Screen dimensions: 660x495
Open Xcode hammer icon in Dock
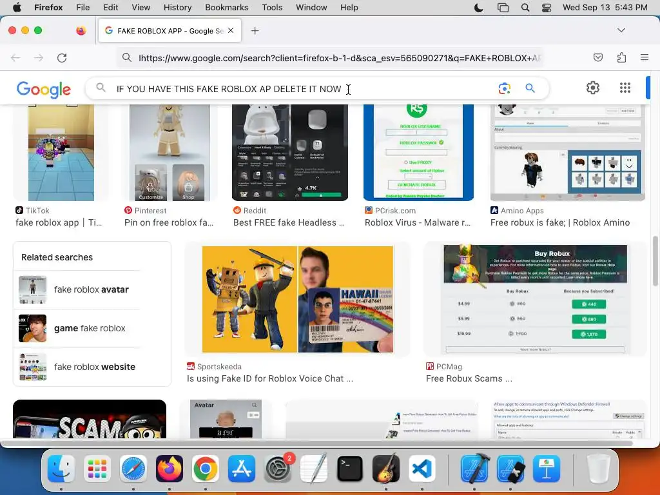[x=474, y=469]
